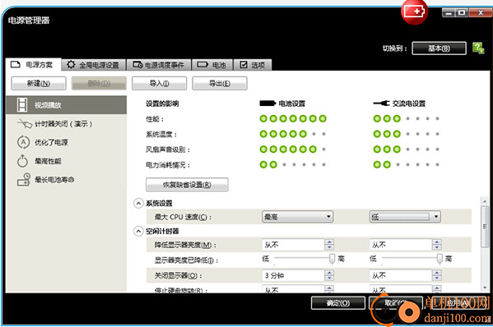The width and height of the screenshot is (493, 327).
Task: Click the Options tab checkmark icon
Action: point(244,65)
